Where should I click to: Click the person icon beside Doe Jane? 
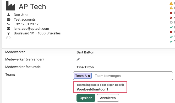(x=8, y=15)
